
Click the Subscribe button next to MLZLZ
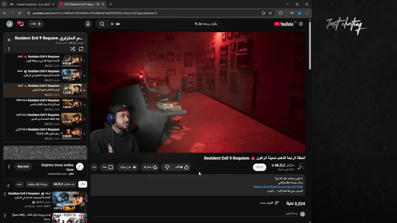[x=260, y=167]
